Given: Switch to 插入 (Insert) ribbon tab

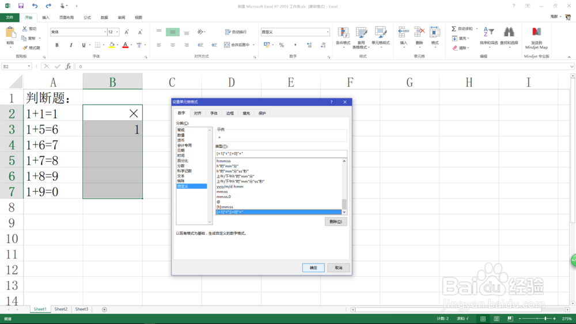Looking at the screenshot, I should [x=46, y=17].
